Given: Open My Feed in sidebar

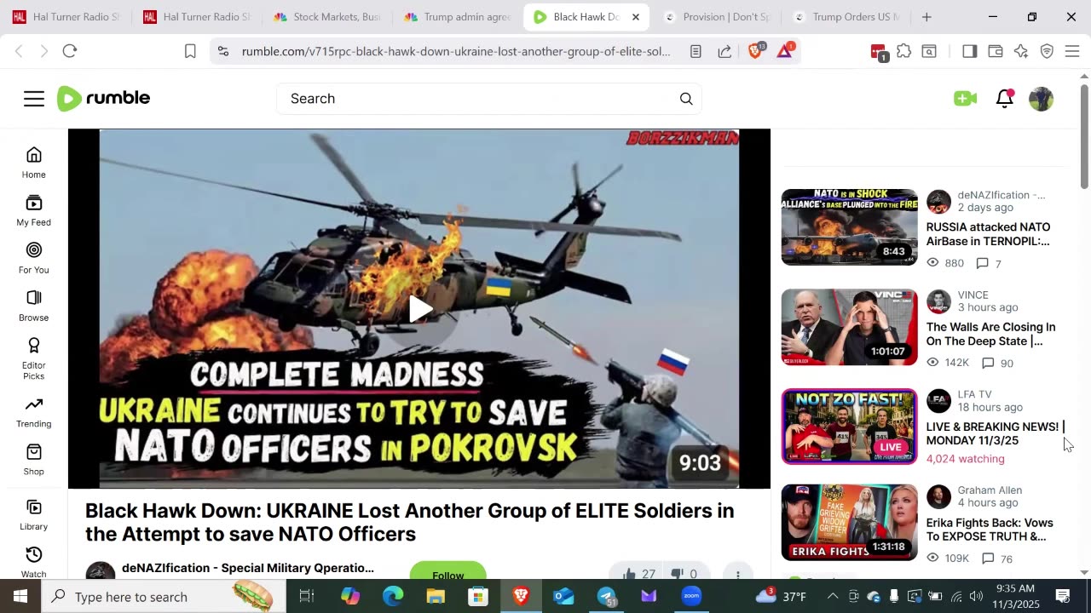Looking at the screenshot, I should [34, 210].
